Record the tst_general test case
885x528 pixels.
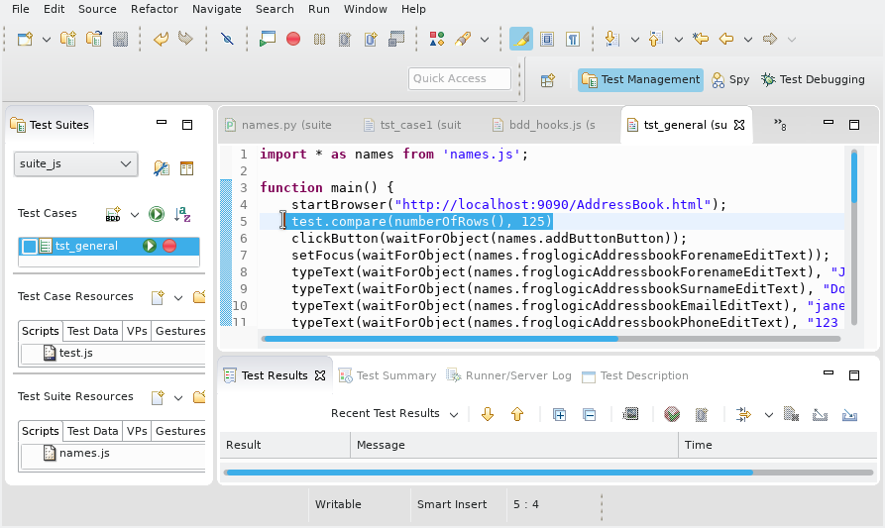point(169,246)
